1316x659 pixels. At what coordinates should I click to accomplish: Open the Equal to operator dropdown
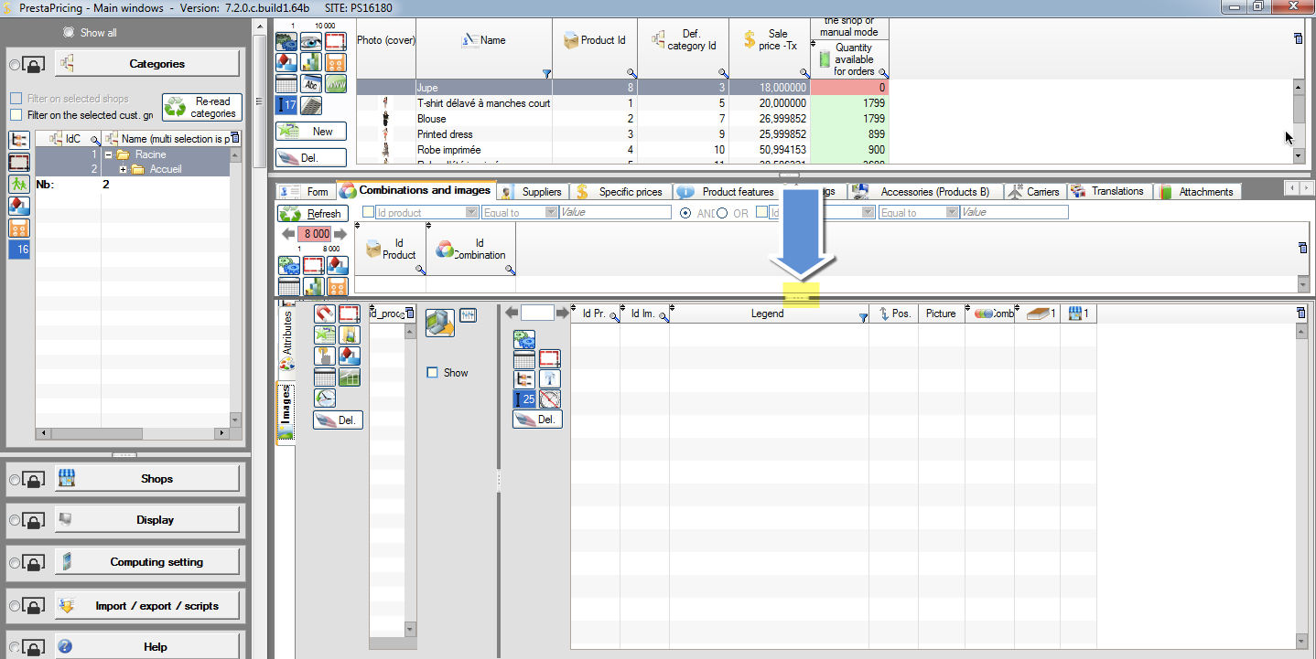[x=519, y=212]
